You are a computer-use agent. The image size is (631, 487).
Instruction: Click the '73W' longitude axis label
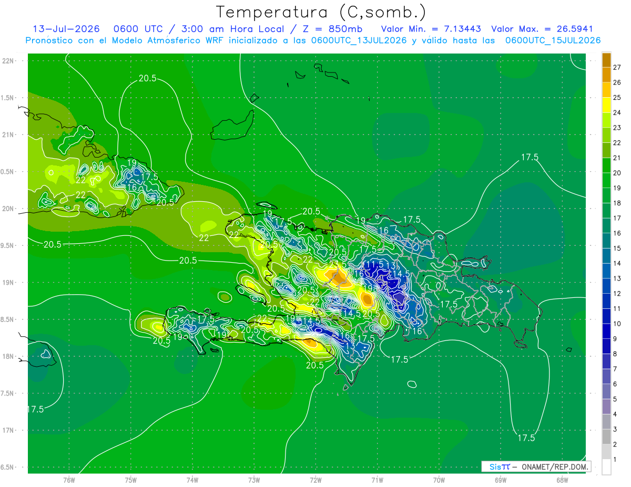[254, 480]
